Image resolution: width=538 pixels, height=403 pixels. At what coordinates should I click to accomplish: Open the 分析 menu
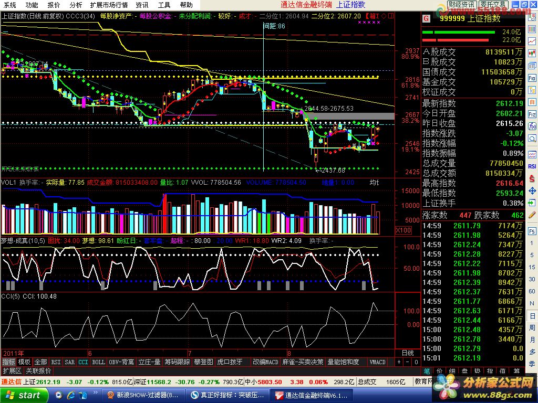[76, 5]
